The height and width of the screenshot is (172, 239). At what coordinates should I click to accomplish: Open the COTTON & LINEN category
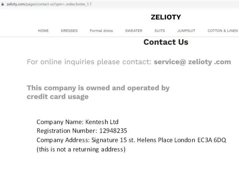(x=223, y=31)
